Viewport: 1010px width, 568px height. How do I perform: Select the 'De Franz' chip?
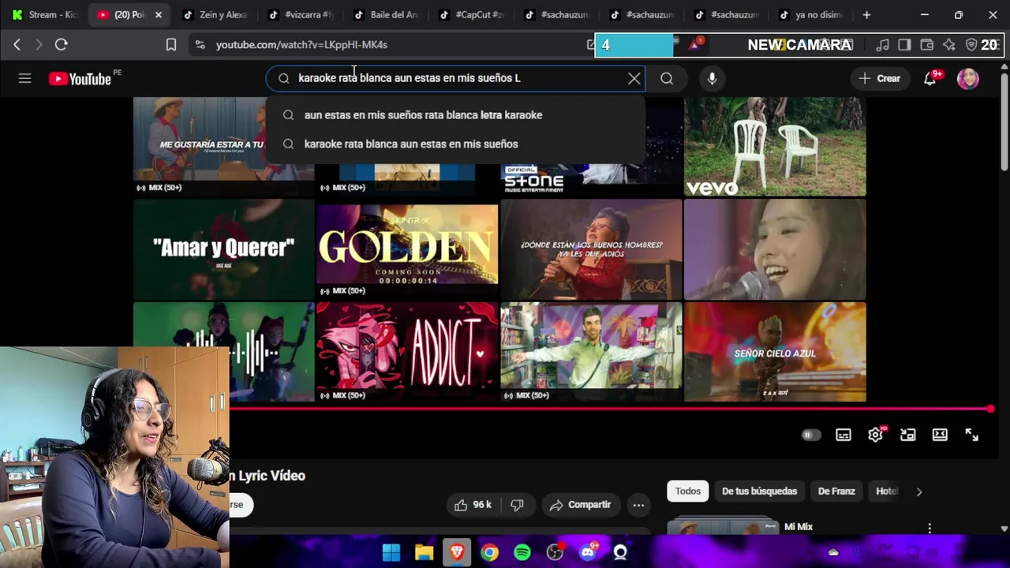click(836, 491)
